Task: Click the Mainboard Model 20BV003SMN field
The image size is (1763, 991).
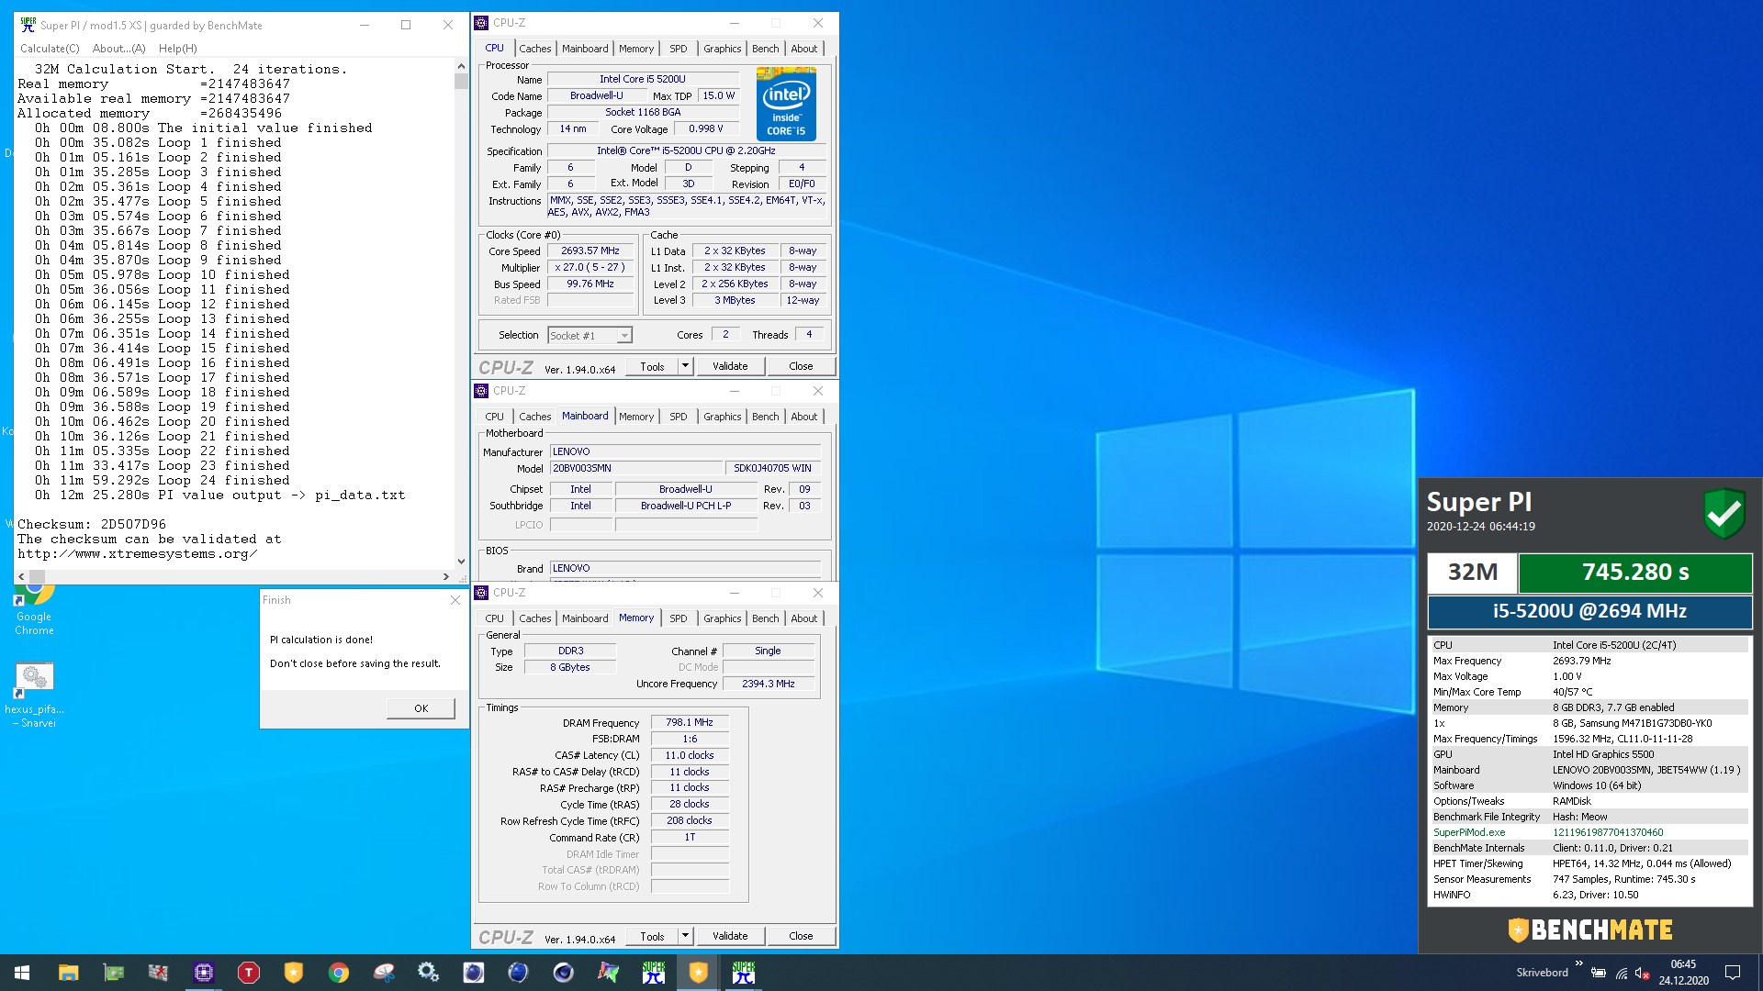Action: point(635,468)
